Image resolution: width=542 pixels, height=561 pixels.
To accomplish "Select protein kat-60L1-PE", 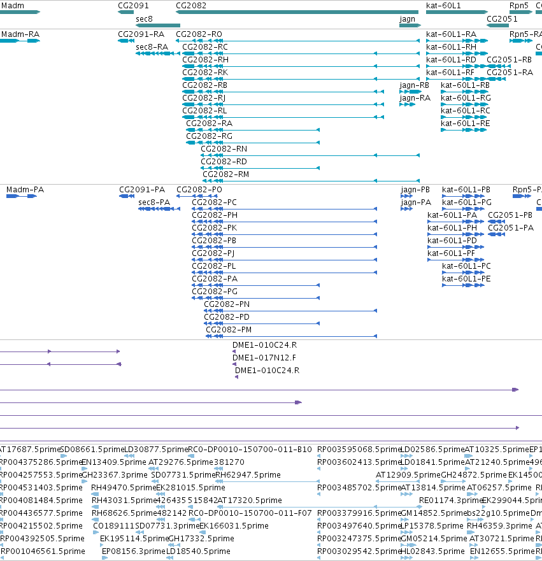I will (466, 279).
